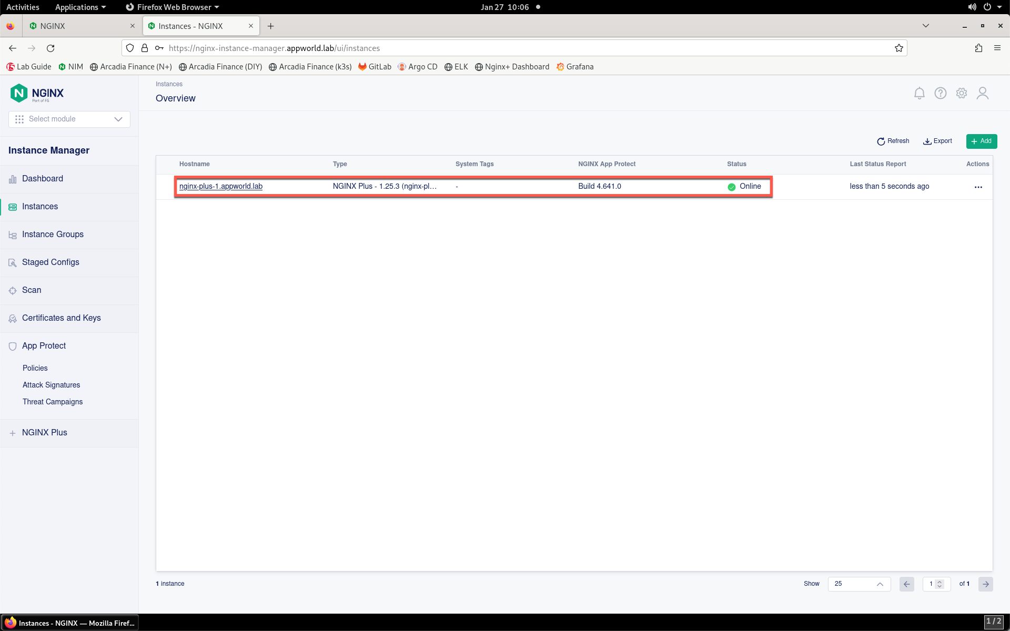Open the help question mark icon
The height and width of the screenshot is (631, 1010).
[940, 93]
